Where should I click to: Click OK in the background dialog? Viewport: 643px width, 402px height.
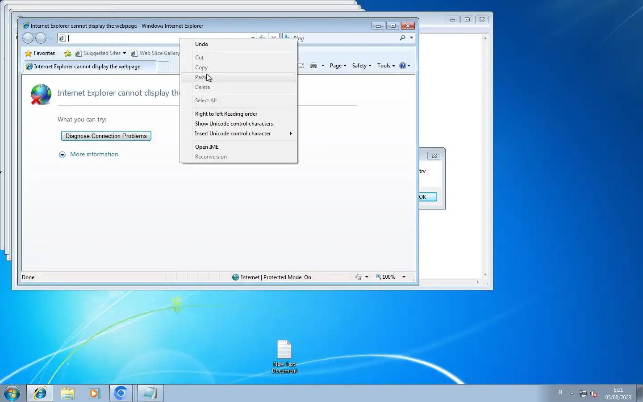pyautogui.click(x=427, y=197)
